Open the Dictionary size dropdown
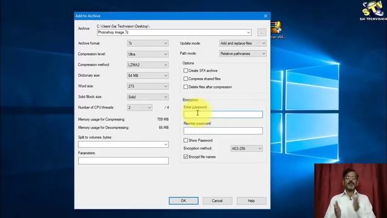The width and height of the screenshot is (387, 218). [x=148, y=75]
